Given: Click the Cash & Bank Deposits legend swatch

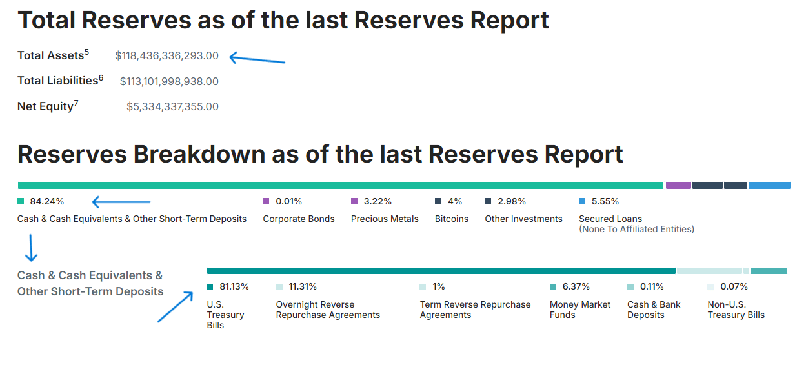Looking at the screenshot, I should coord(630,287).
